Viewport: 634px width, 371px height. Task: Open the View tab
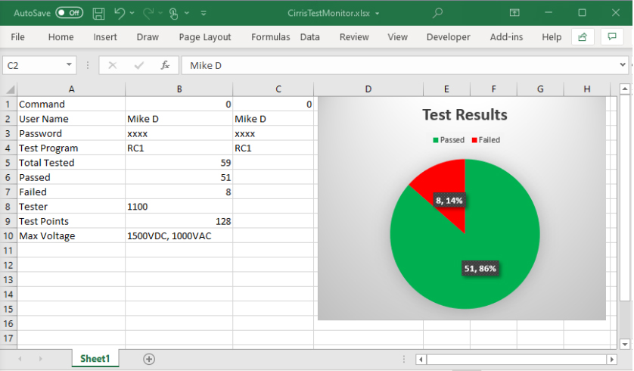[397, 37]
